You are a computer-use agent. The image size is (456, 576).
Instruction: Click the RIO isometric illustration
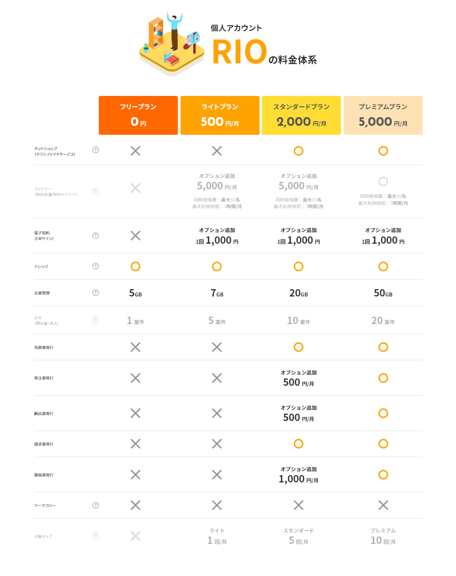click(x=172, y=45)
